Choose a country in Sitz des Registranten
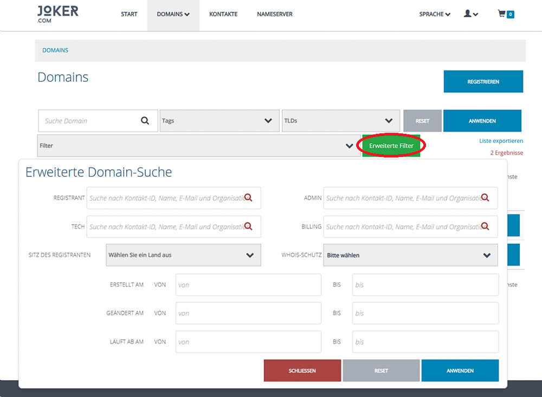The height and width of the screenshot is (397, 542). pos(183,255)
